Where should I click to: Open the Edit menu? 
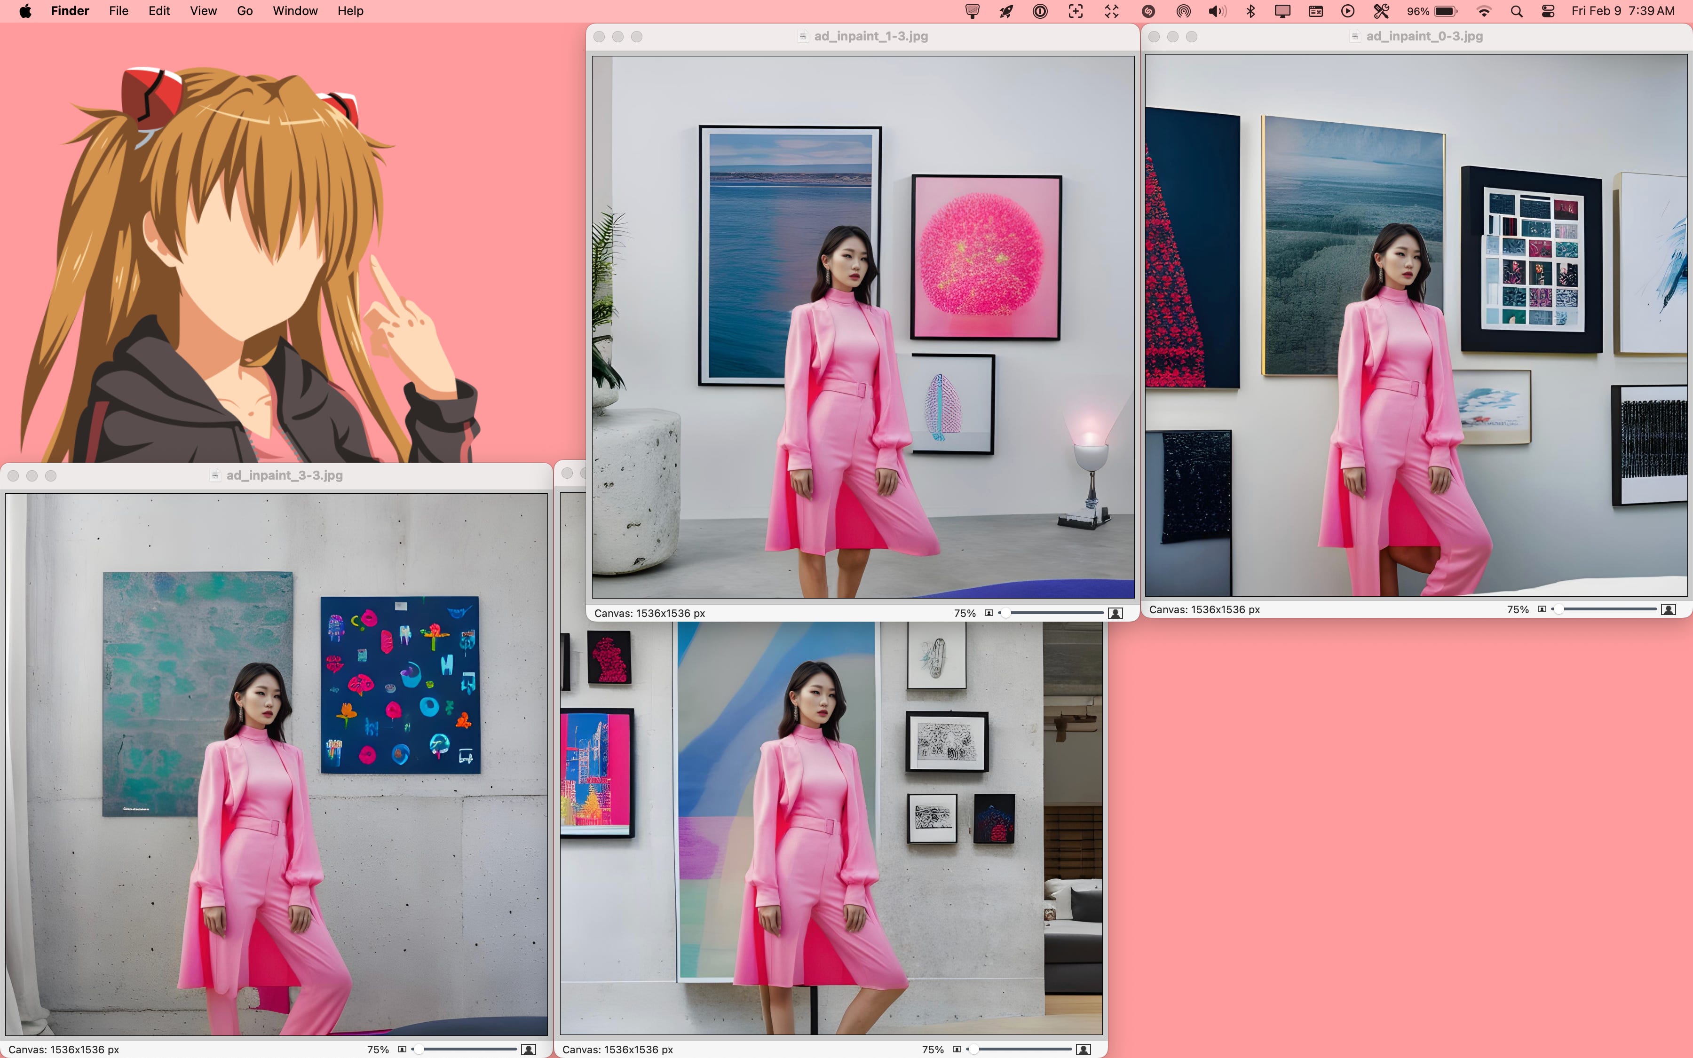(x=159, y=10)
